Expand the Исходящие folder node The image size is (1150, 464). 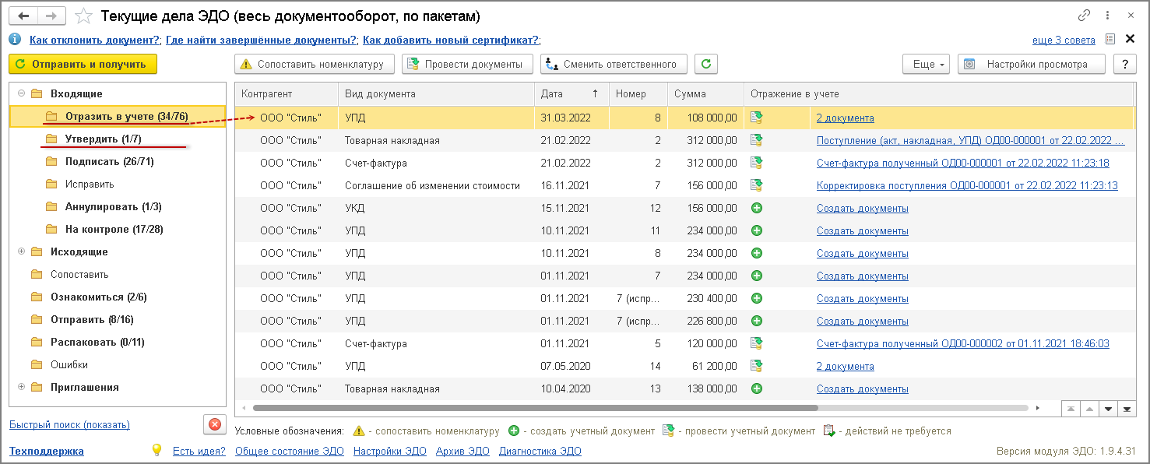[x=21, y=252]
